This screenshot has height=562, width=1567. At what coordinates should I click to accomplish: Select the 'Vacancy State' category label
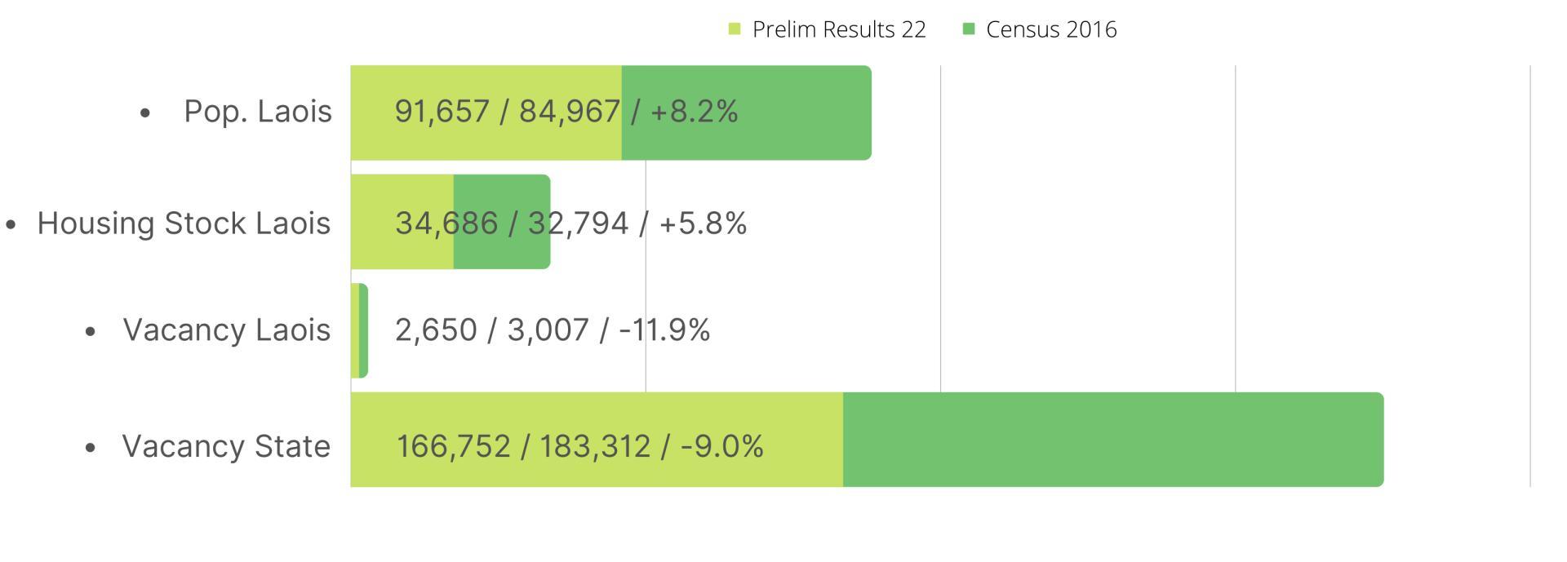(226, 446)
